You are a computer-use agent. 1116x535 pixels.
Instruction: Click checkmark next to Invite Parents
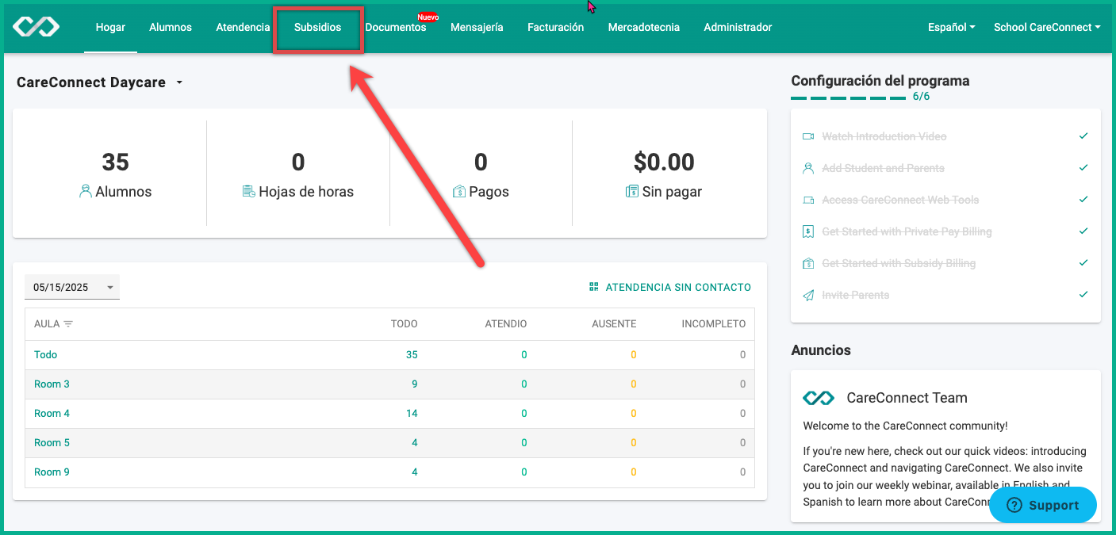[1083, 295]
